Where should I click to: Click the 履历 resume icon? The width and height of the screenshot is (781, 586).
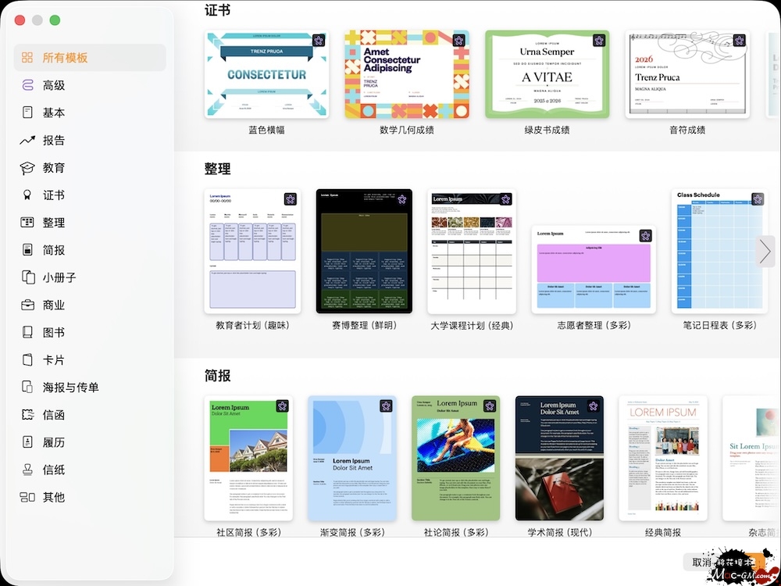tap(27, 442)
